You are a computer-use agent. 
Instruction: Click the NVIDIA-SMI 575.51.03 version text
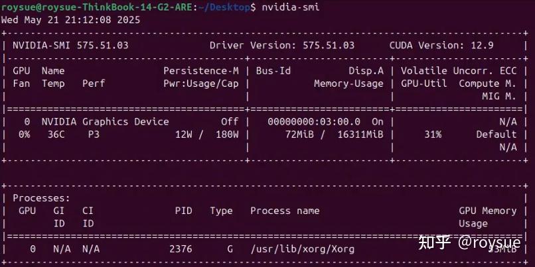pyautogui.click(x=70, y=45)
